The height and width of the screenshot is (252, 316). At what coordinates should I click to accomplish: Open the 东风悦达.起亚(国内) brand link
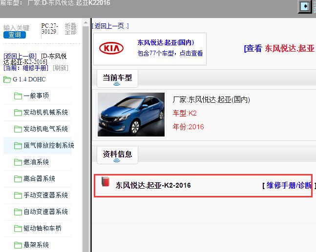pos(166,42)
